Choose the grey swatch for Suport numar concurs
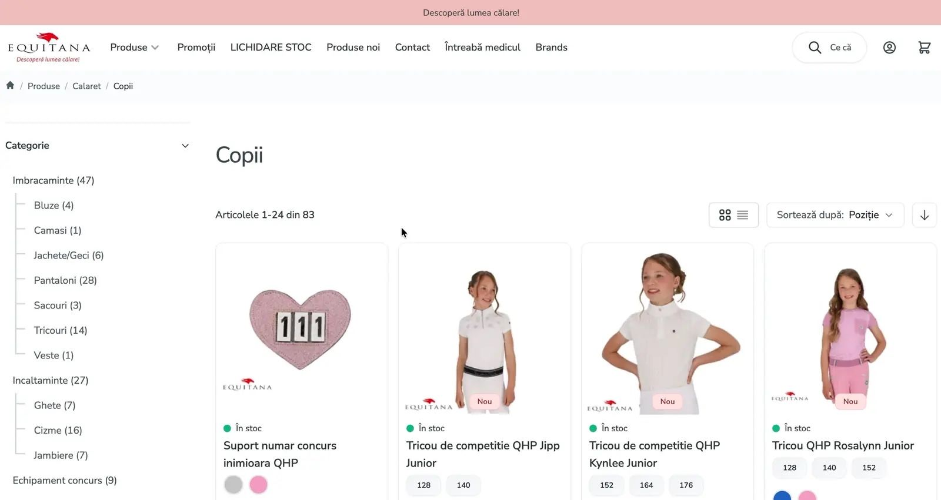This screenshot has height=500, width=941. pos(233,485)
